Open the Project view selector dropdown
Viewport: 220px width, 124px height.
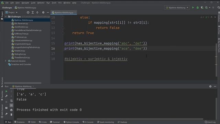pyautogui.click(x=11, y=12)
